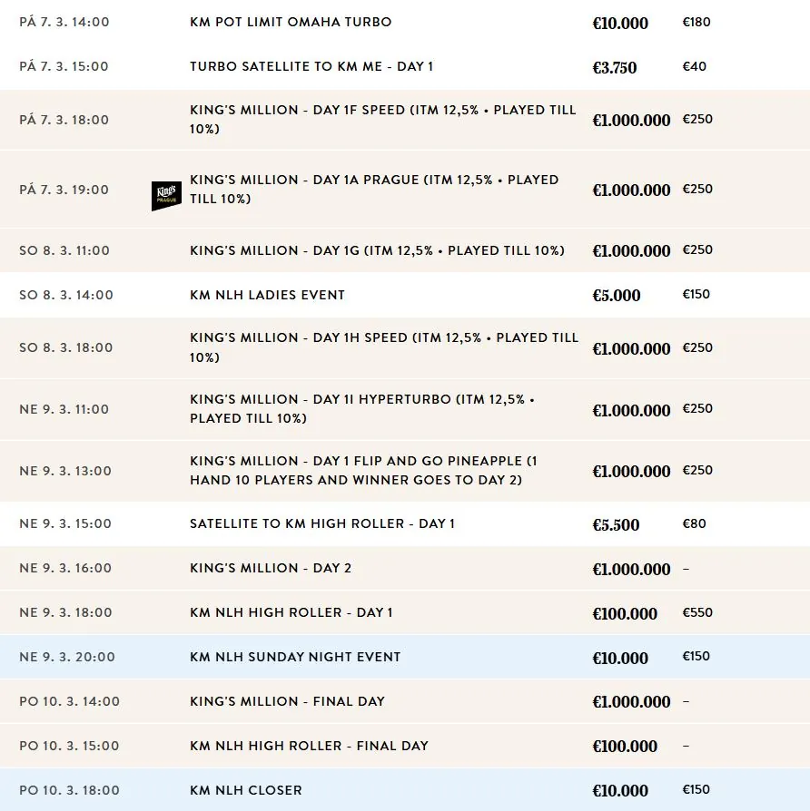Select King's Million Day 1F Speed event
Image resolution: width=810 pixels, height=811 pixels.
(x=382, y=119)
